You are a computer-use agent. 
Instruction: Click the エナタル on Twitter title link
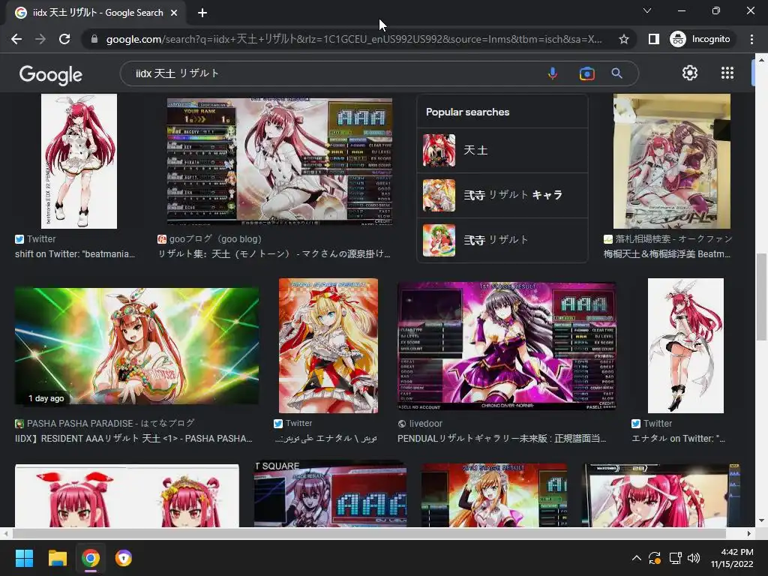[x=678, y=438]
